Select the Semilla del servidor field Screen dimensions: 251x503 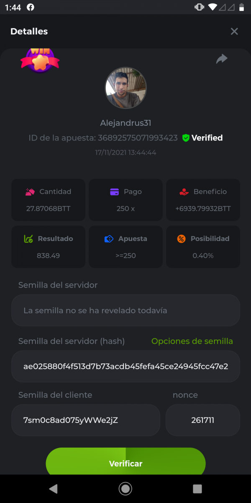[125, 311]
